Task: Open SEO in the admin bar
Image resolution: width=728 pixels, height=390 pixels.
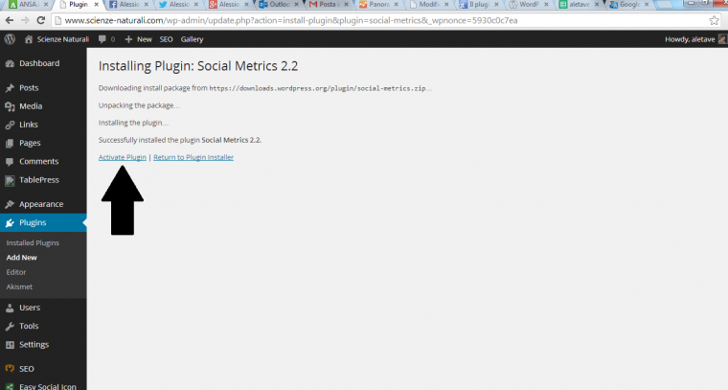Action: 167,39
